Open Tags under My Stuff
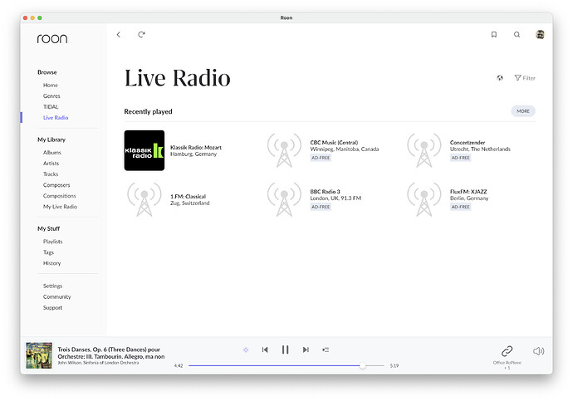 tap(48, 252)
